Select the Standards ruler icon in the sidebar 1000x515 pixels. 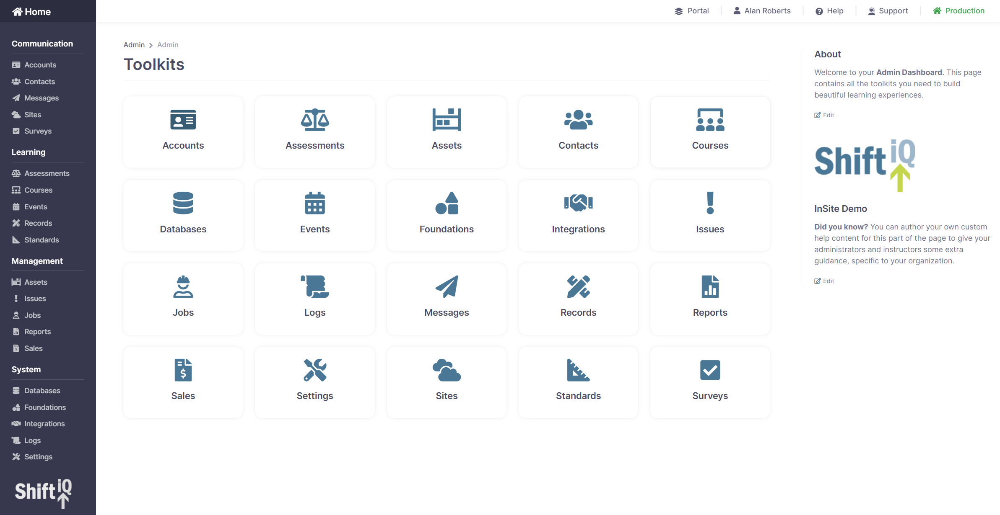(16, 239)
